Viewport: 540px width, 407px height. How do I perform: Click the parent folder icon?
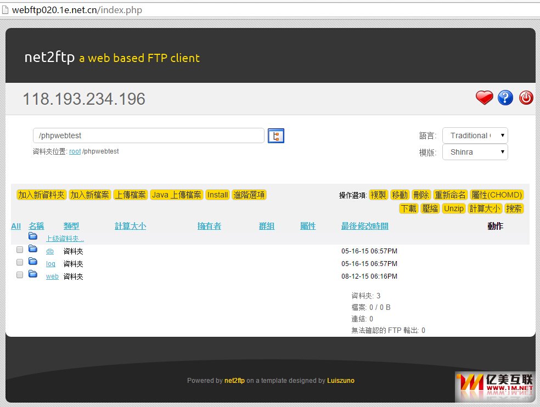33,236
